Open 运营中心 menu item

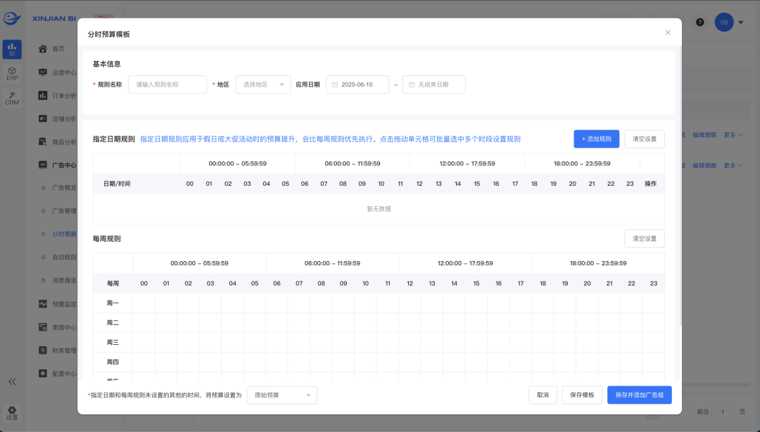(x=57, y=72)
